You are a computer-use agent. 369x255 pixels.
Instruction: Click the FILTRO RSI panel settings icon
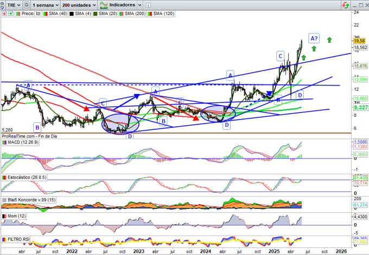point(4,239)
